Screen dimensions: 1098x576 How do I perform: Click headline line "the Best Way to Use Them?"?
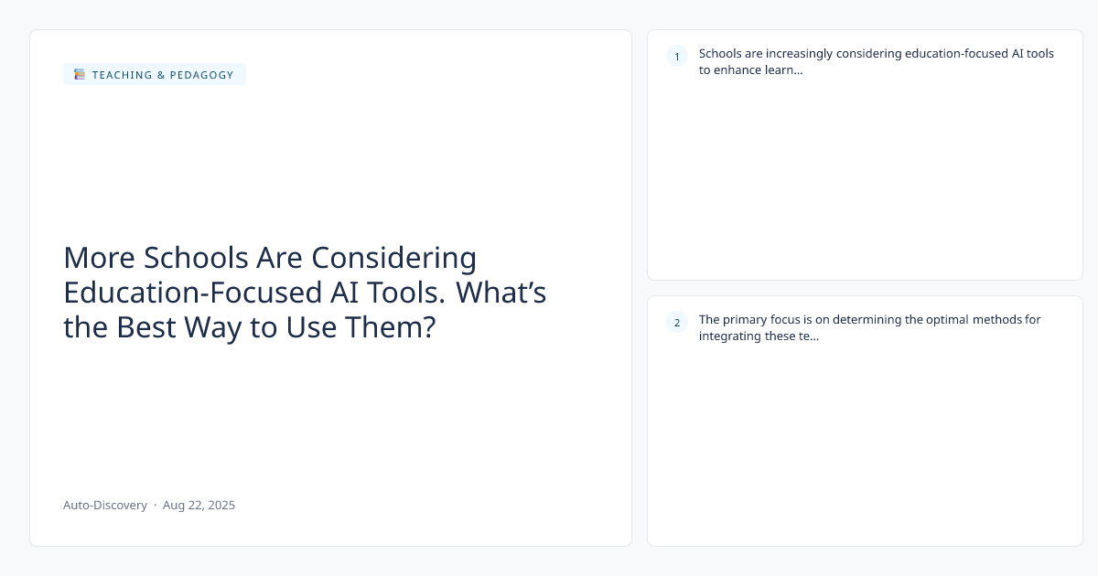click(x=249, y=327)
